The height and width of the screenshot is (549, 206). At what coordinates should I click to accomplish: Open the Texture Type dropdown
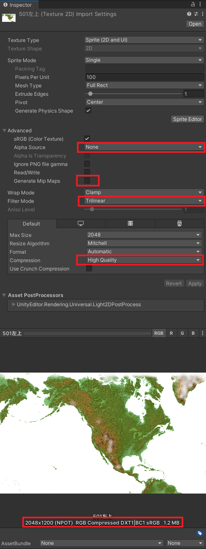click(144, 40)
